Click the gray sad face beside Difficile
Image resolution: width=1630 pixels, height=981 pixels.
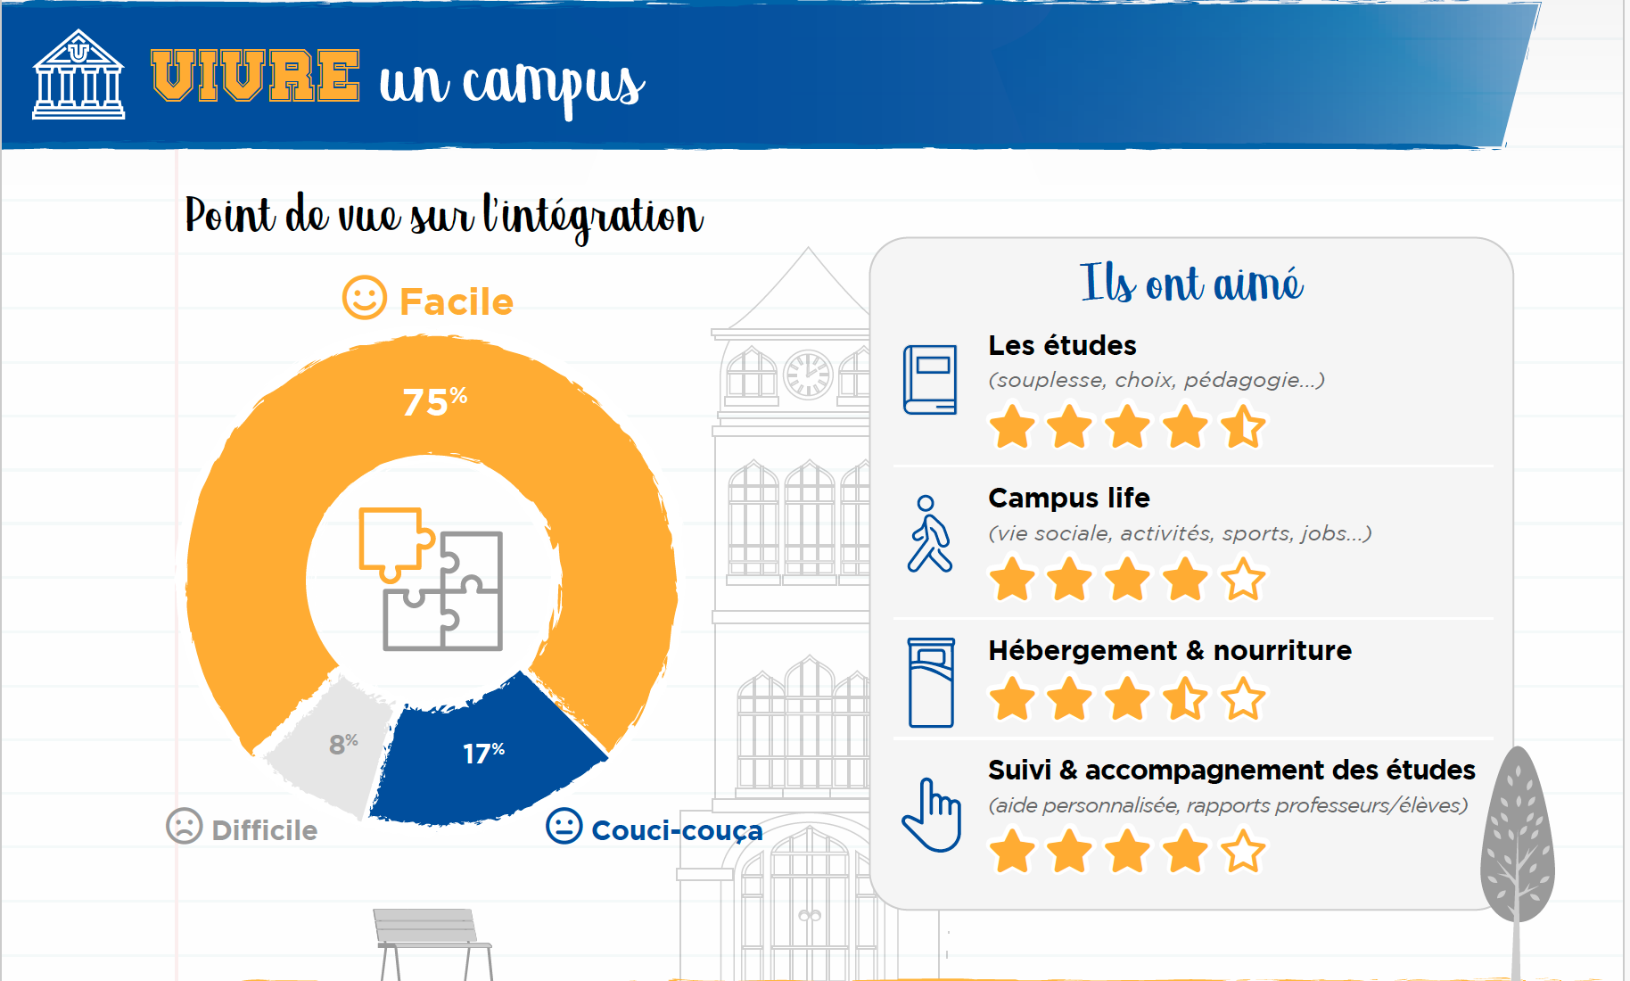pos(185,827)
